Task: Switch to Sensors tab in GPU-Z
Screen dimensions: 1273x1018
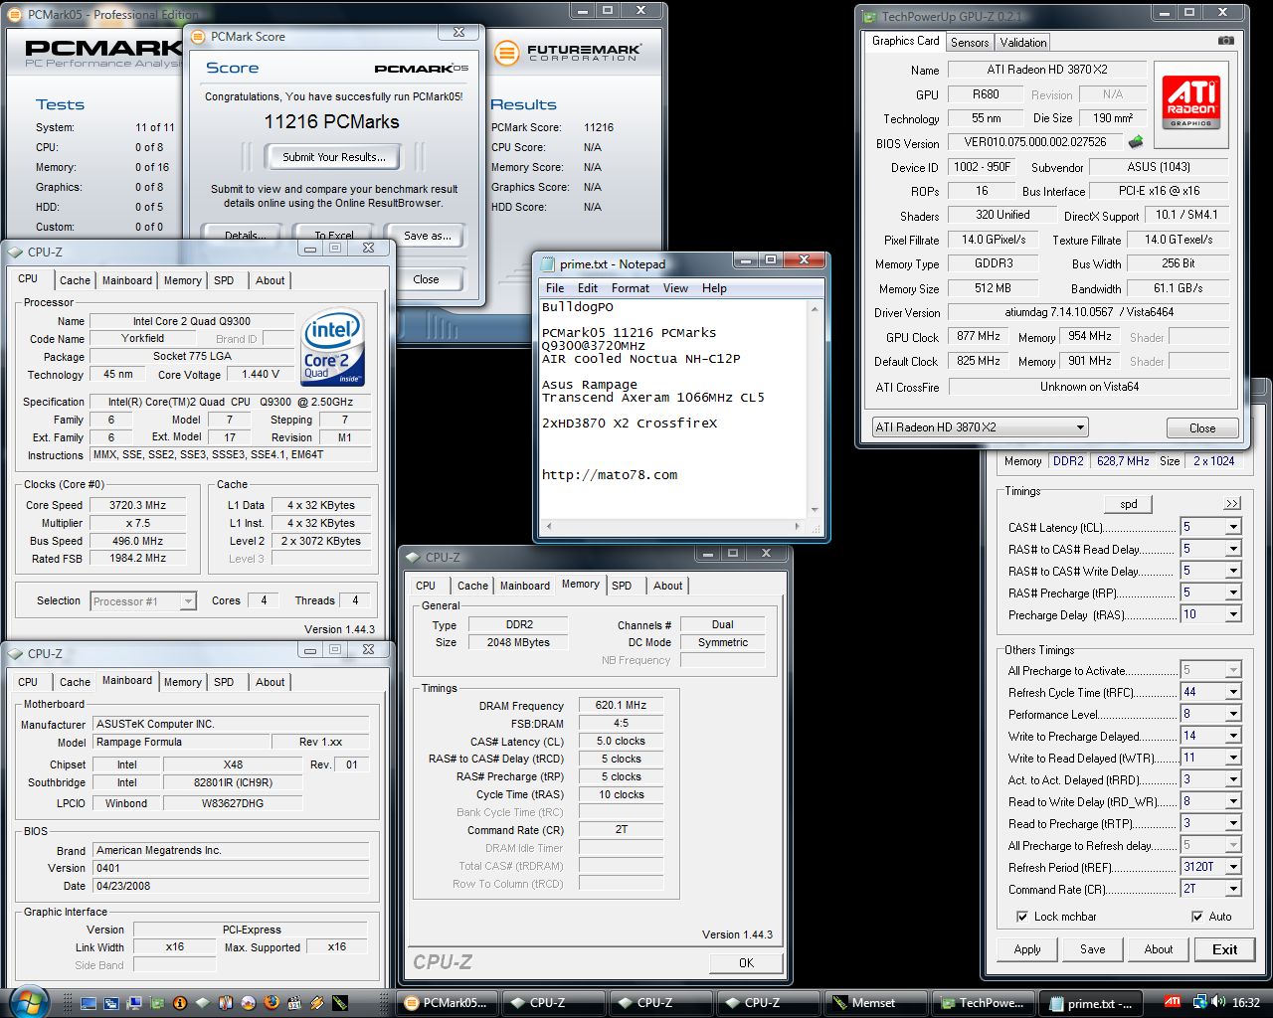Action: point(970,43)
